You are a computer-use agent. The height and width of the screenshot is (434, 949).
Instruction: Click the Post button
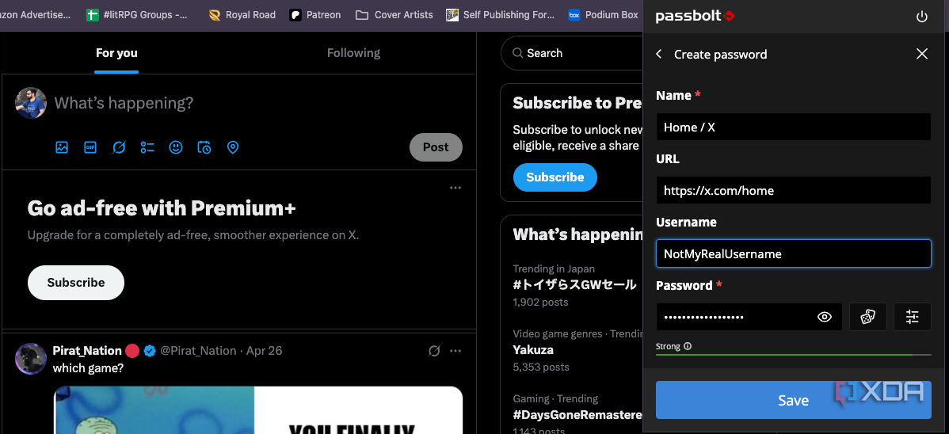[436, 147]
